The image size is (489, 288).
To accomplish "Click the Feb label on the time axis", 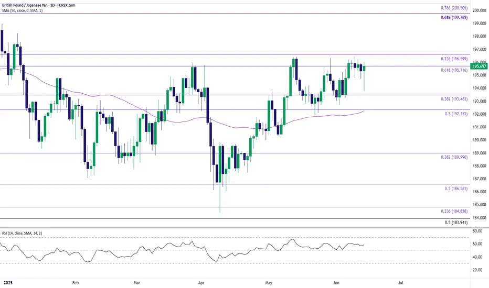I will point(76,283).
